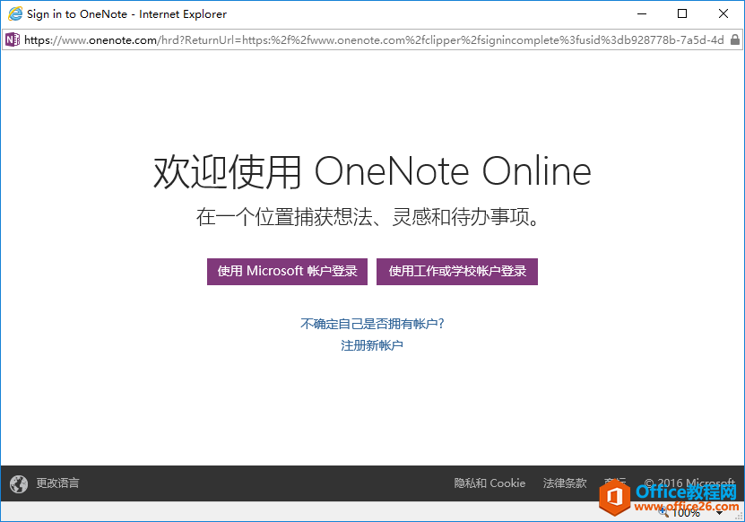Click the globe language icon in the footer
This screenshot has width=745, height=522.
[18, 483]
